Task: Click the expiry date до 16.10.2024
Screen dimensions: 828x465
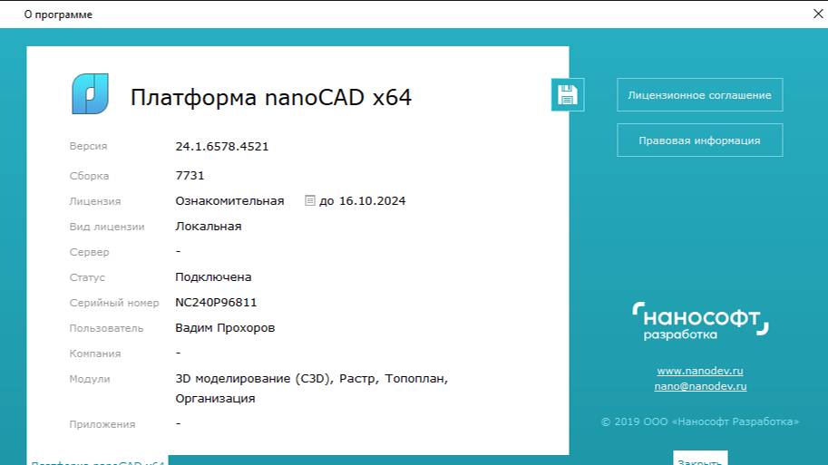Action: tap(362, 201)
